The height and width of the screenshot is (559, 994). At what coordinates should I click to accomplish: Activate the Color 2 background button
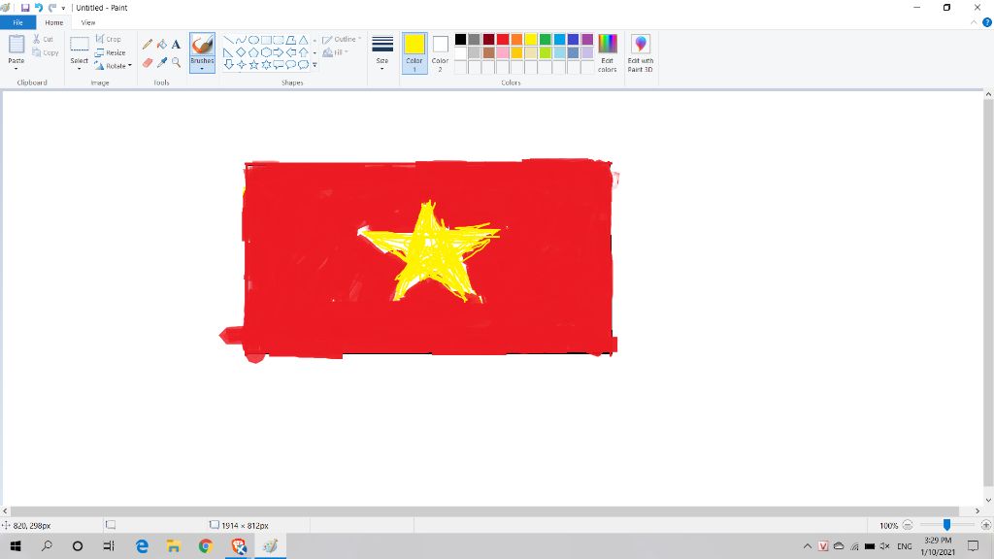tap(441, 52)
